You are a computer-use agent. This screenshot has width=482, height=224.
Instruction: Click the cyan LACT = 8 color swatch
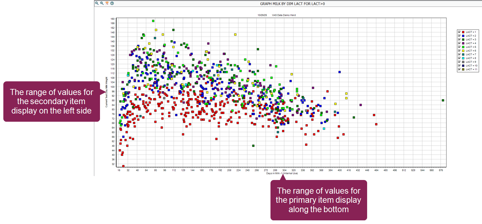click(x=463, y=58)
